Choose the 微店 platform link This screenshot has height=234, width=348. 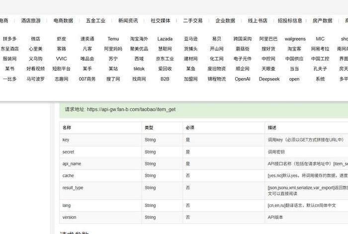point(35,39)
